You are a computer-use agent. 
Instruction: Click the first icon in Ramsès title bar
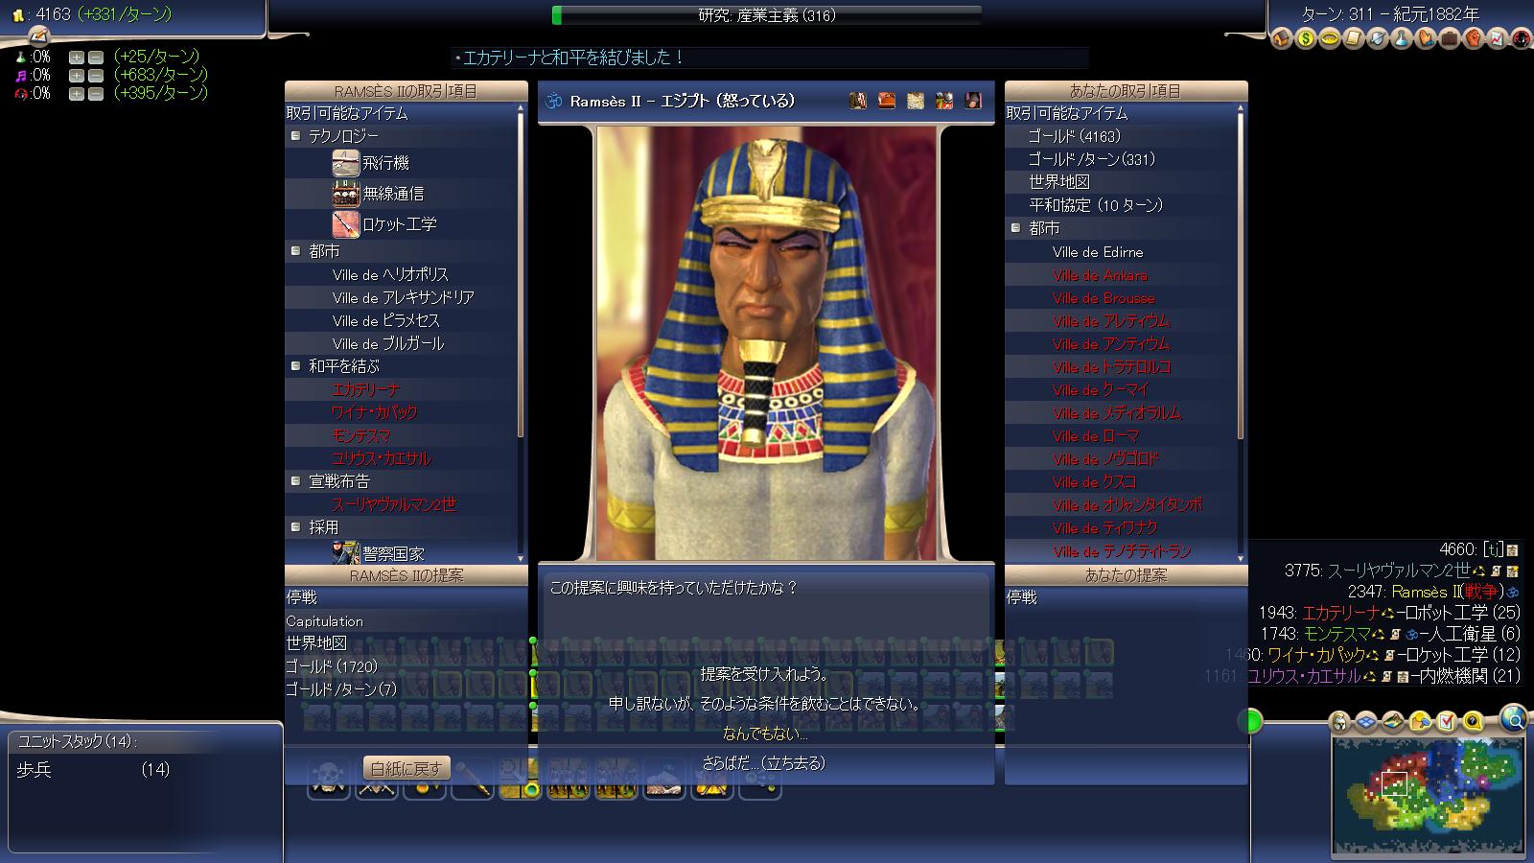pos(858,101)
